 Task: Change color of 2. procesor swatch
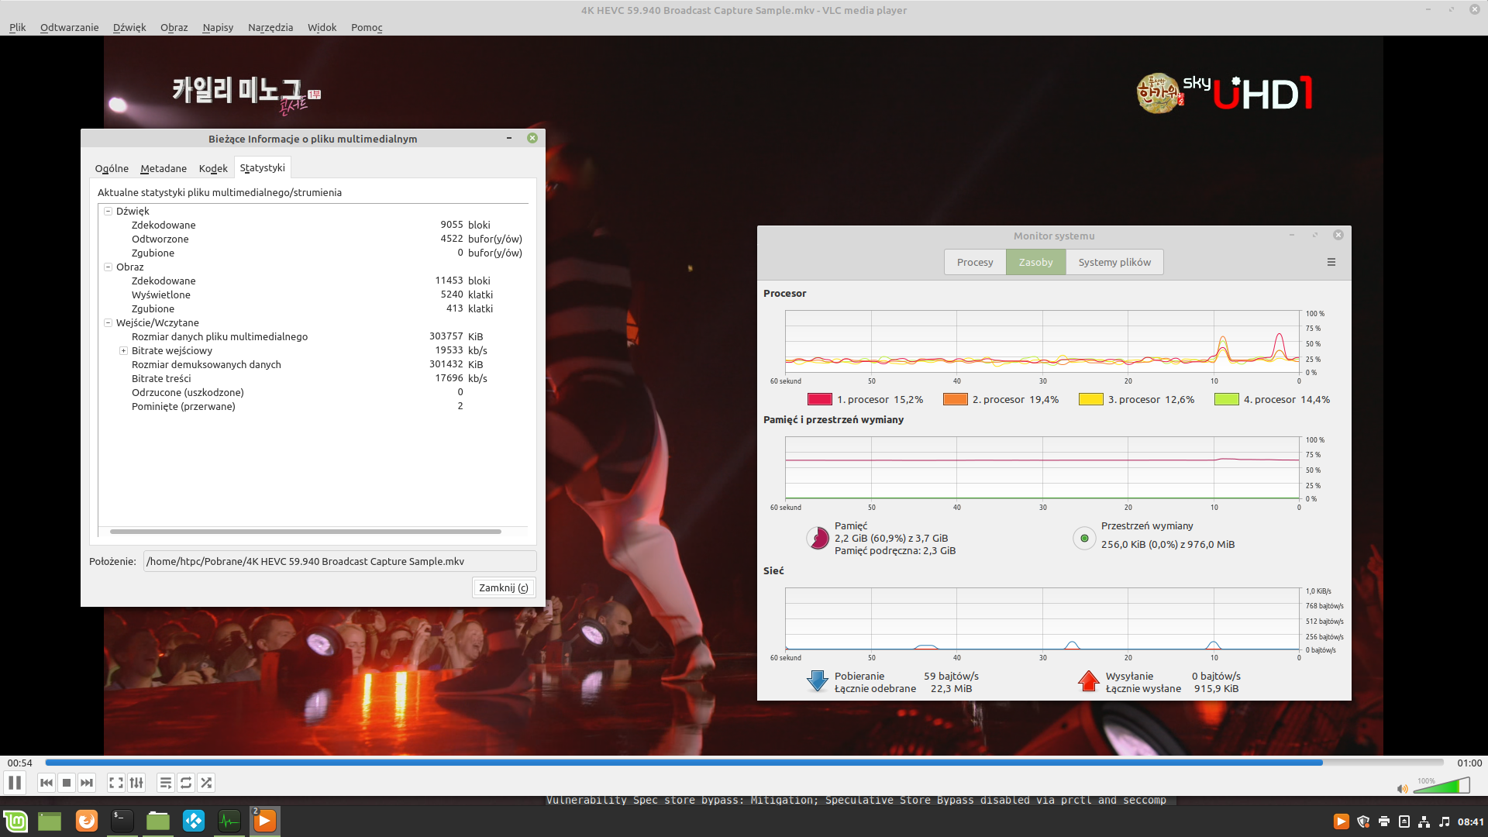[956, 399]
